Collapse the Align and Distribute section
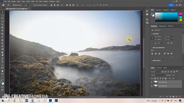The height and width of the screenshot is (103, 184). tap(151, 48)
